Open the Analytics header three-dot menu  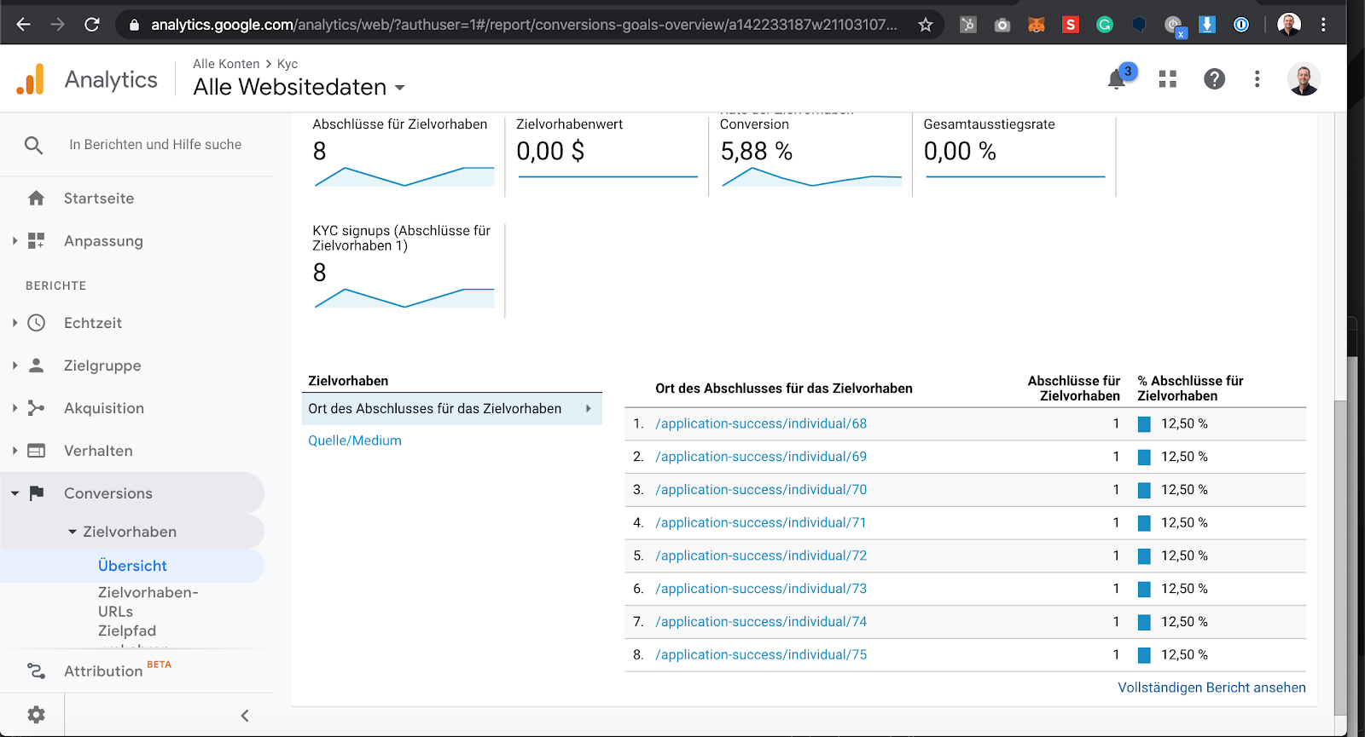click(x=1257, y=79)
